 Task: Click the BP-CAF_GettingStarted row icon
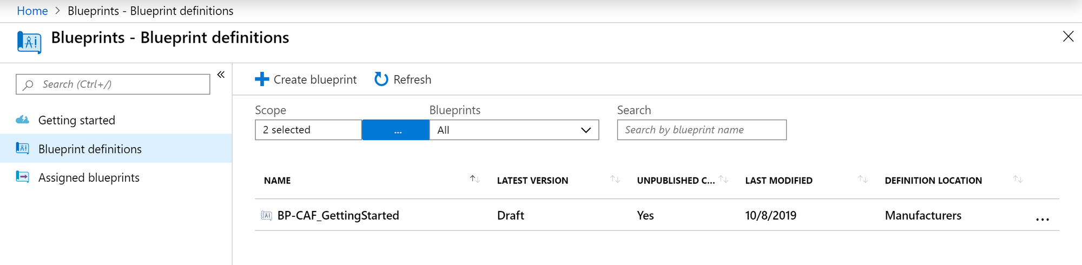[x=266, y=215]
